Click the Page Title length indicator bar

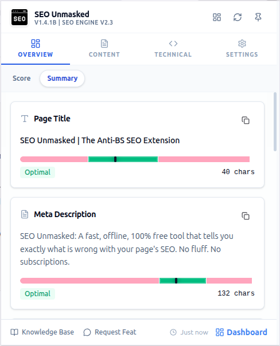[x=135, y=159]
